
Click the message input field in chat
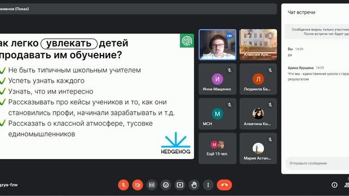click(317, 163)
